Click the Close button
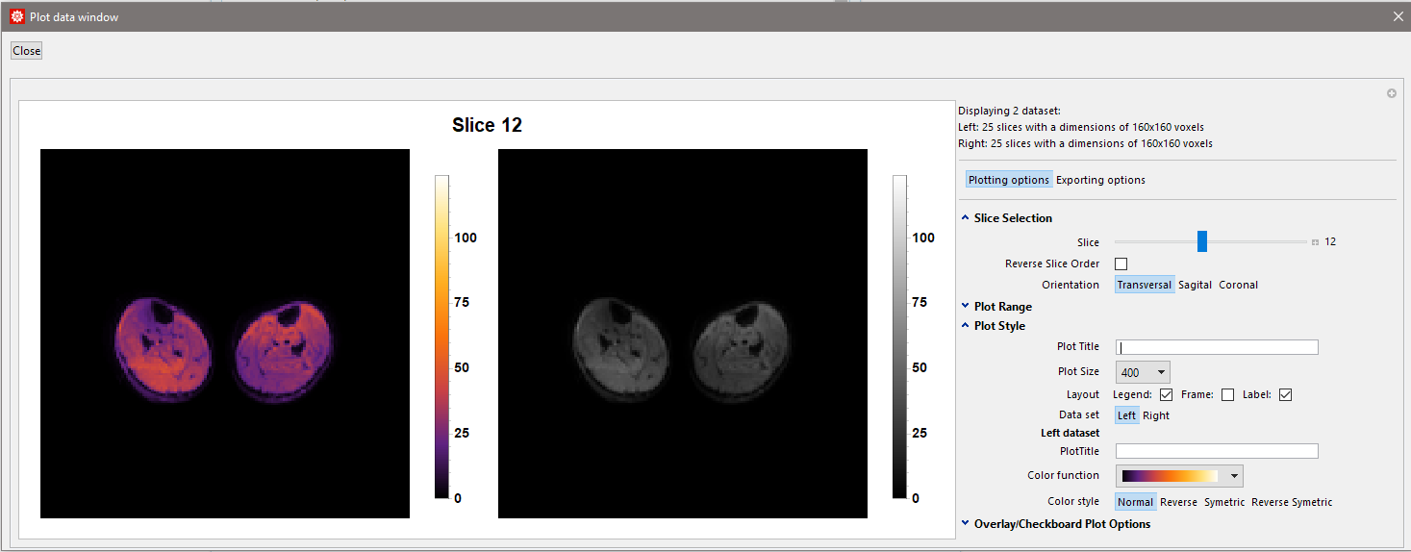The height and width of the screenshot is (552, 1411). [26, 51]
